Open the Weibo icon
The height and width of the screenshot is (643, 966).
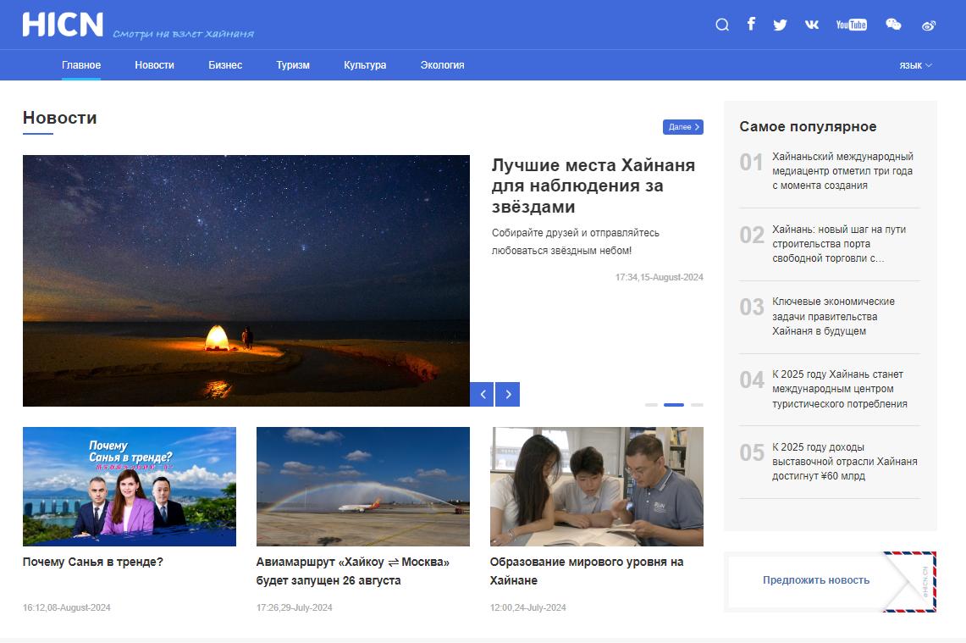(x=929, y=25)
